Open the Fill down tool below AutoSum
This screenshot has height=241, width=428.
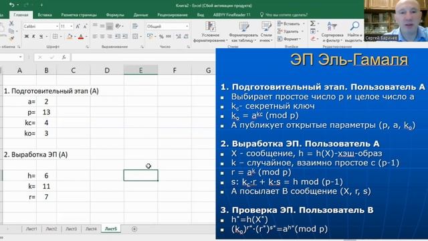click(x=313, y=31)
